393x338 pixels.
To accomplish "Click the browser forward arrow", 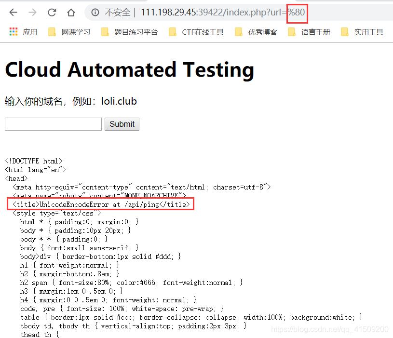I will tap(32, 12).
